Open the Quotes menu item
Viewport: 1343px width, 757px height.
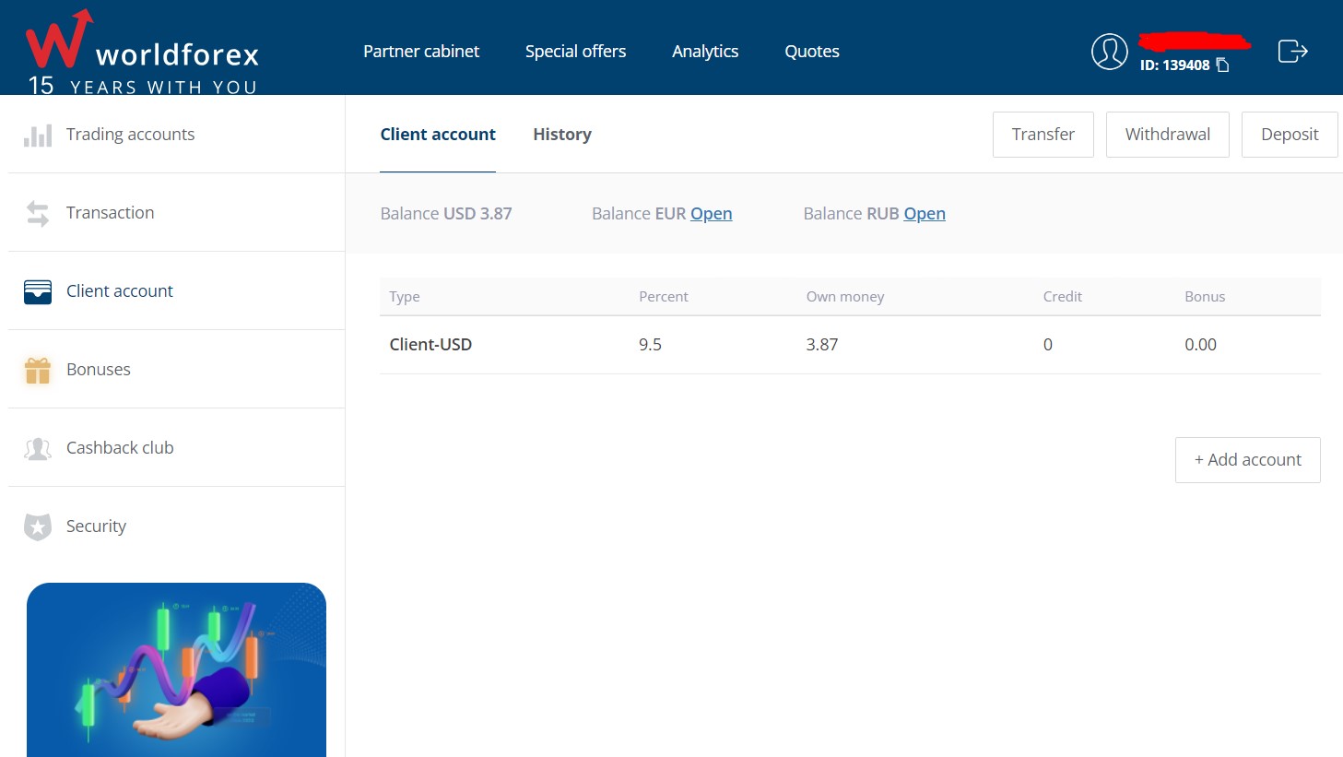(x=812, y=51)
